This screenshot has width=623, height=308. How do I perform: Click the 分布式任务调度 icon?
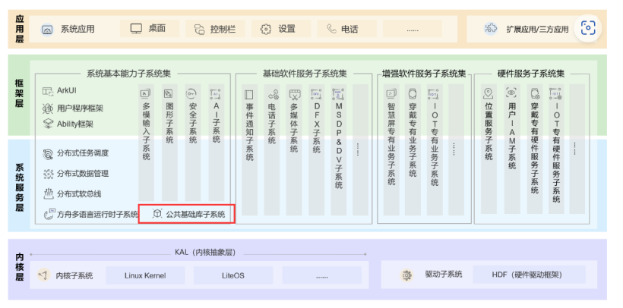pyautogui.click(x=48, y=153)
